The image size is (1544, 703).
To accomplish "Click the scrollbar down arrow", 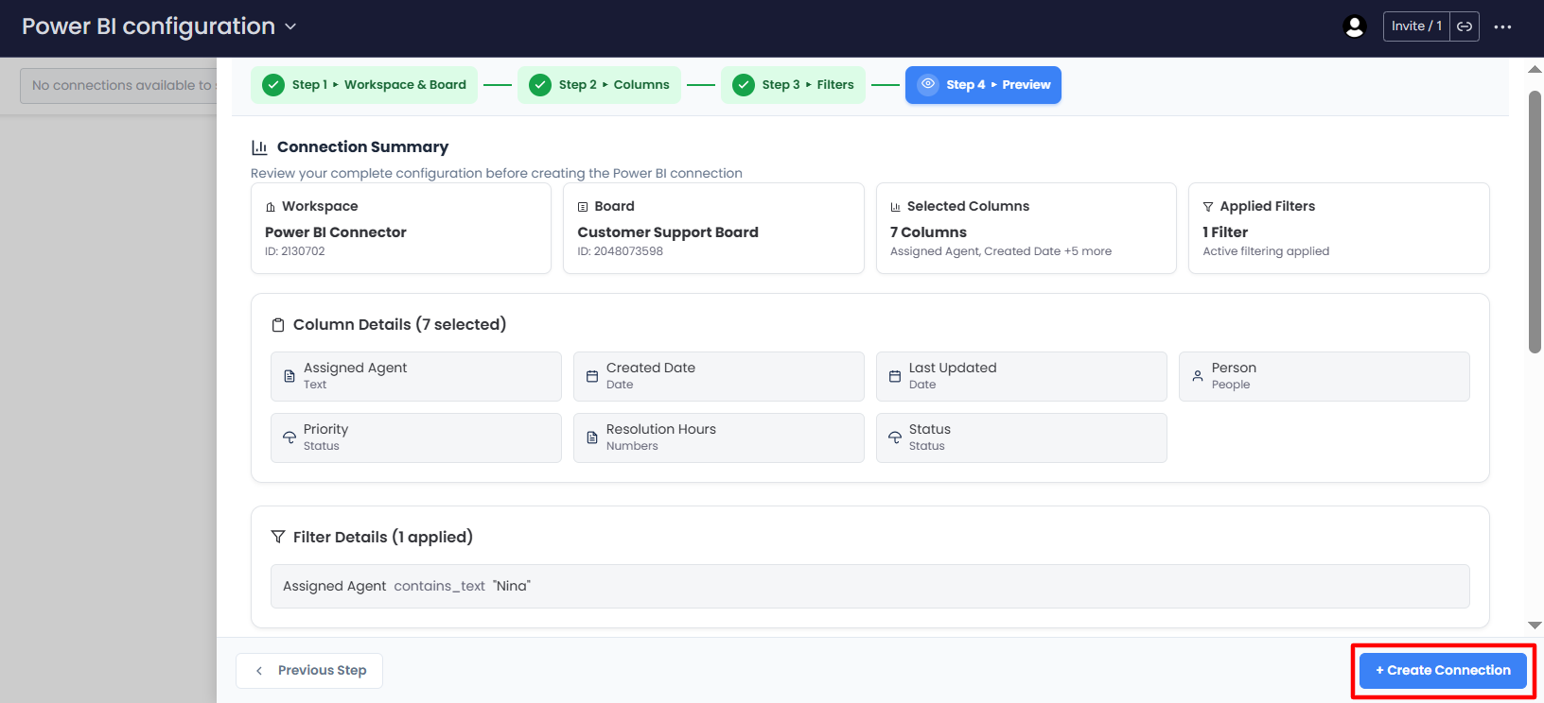I will 1535,626.
